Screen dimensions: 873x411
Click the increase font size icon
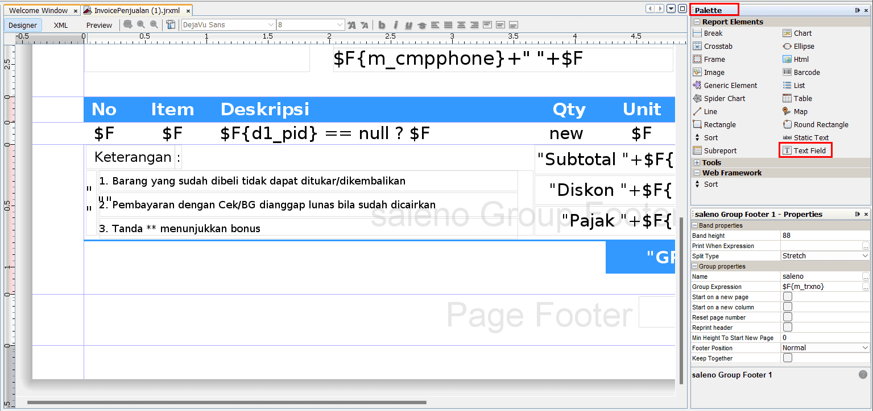(x=351, y=25)
